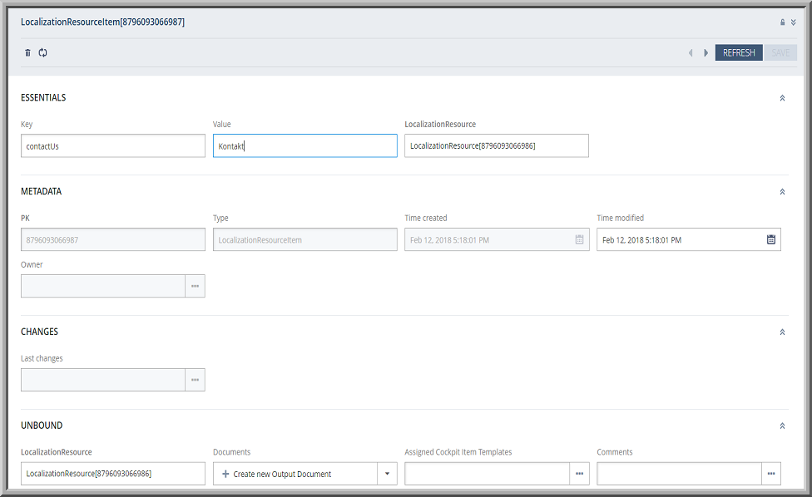The image size is (812, 497).
Task: Collapse the Unbound section
Action: pyautogui.click(x=782, y=426)
